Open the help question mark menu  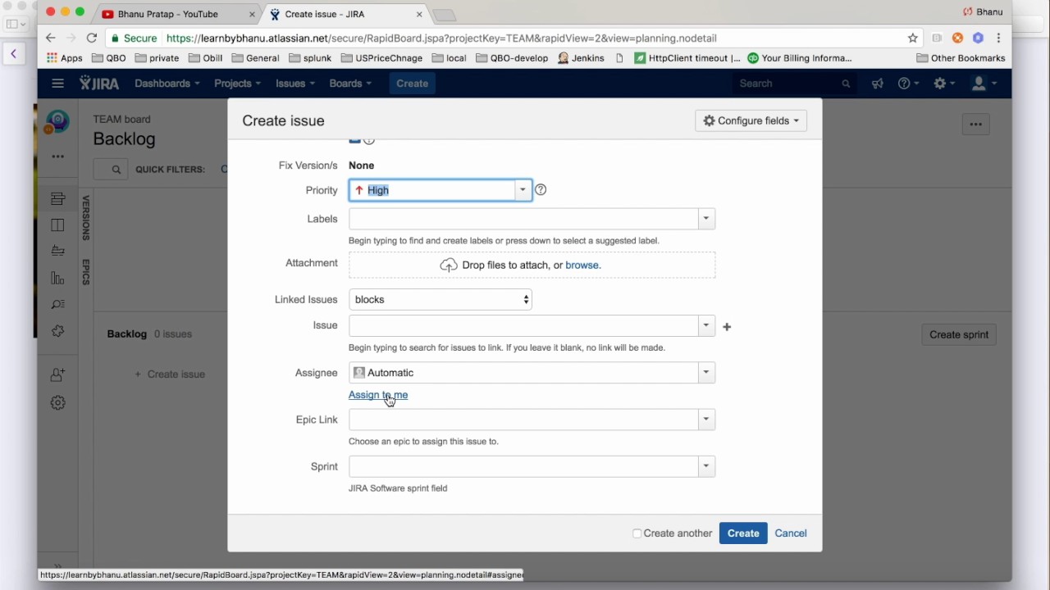tap(907, 84)
